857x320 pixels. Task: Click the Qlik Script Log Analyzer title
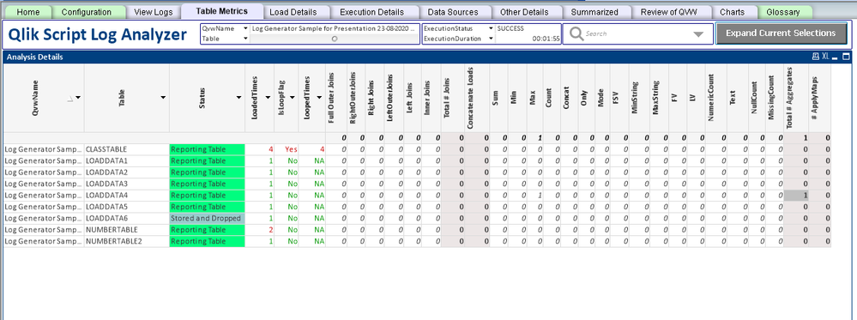97,34
